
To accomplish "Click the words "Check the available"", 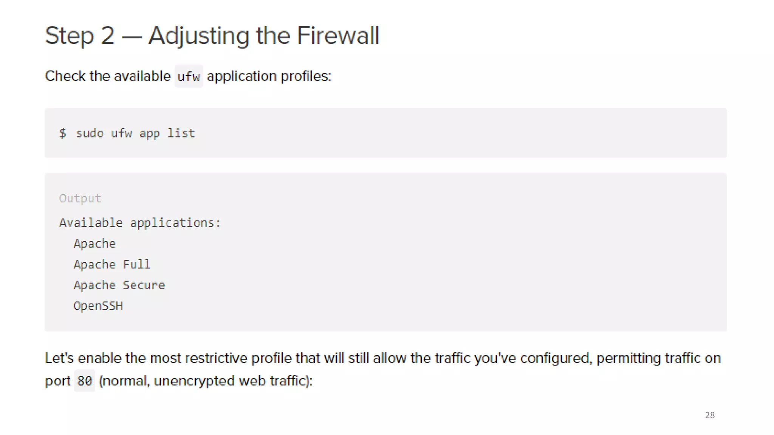I will tap(108, 76).
